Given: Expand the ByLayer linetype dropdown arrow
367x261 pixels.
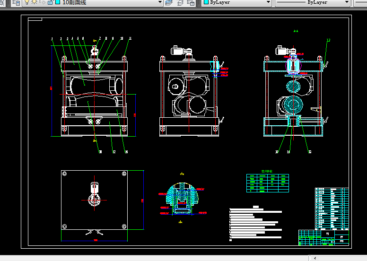Looking at the screenshot, I should (347, 2).
